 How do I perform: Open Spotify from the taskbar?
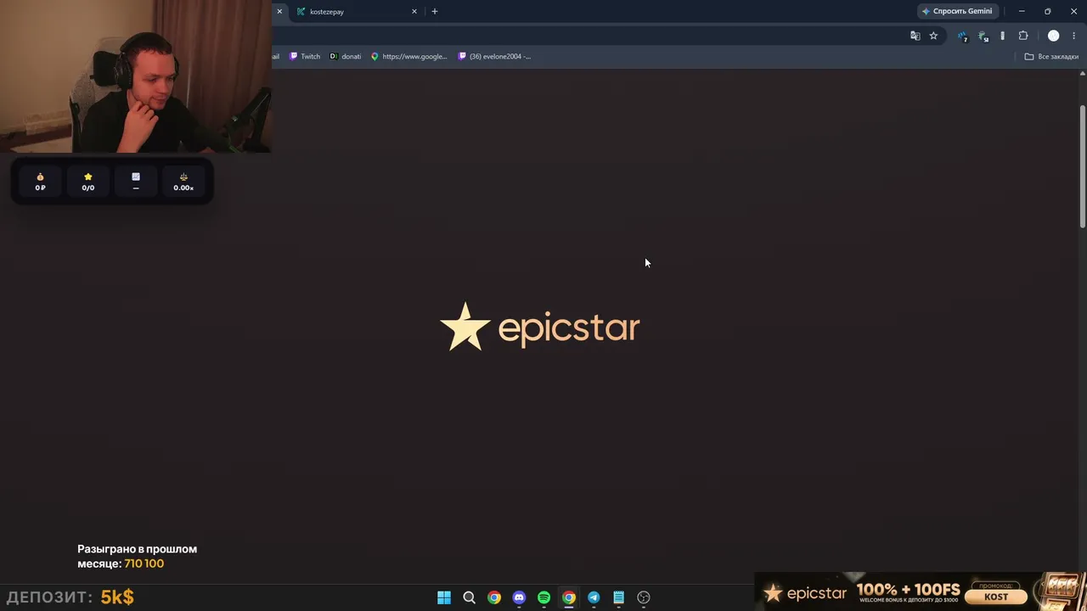click(543, 597)
